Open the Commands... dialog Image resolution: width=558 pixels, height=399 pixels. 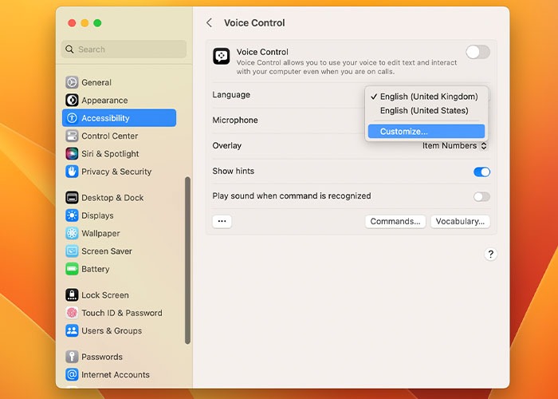[395, 221]
